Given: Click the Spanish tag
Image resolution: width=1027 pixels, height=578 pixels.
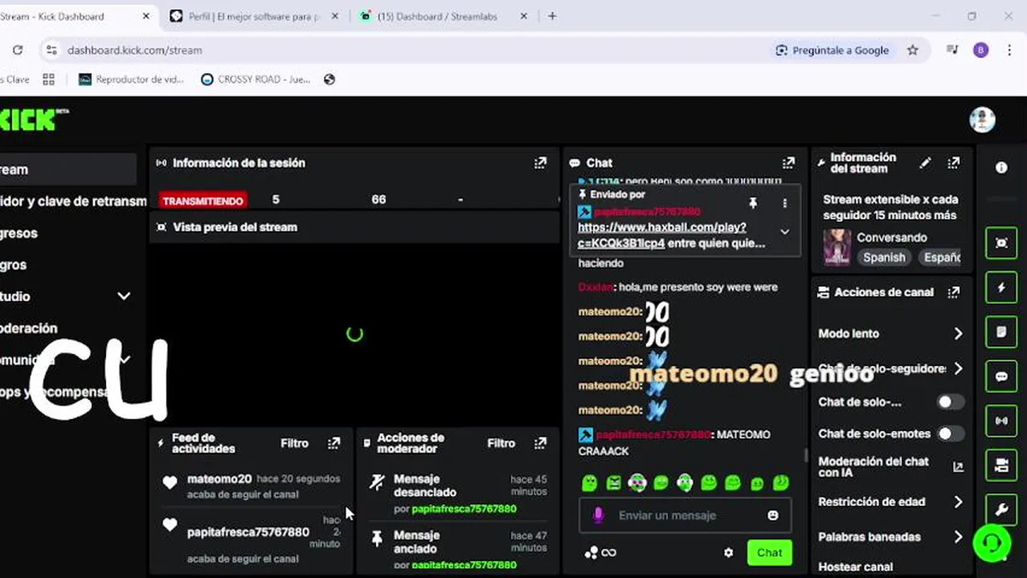Looking at the screenshot, I should point(884,257).
